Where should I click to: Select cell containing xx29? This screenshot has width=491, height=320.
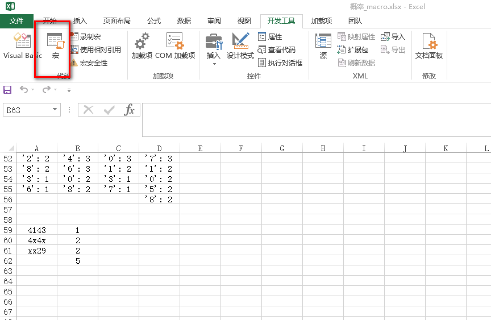pyautogui.click(x=36, y=251)
